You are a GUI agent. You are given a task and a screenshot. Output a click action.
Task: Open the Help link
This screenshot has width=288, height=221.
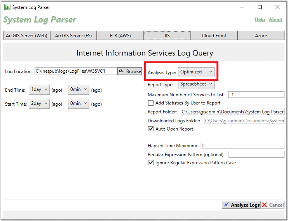point(260,19)
